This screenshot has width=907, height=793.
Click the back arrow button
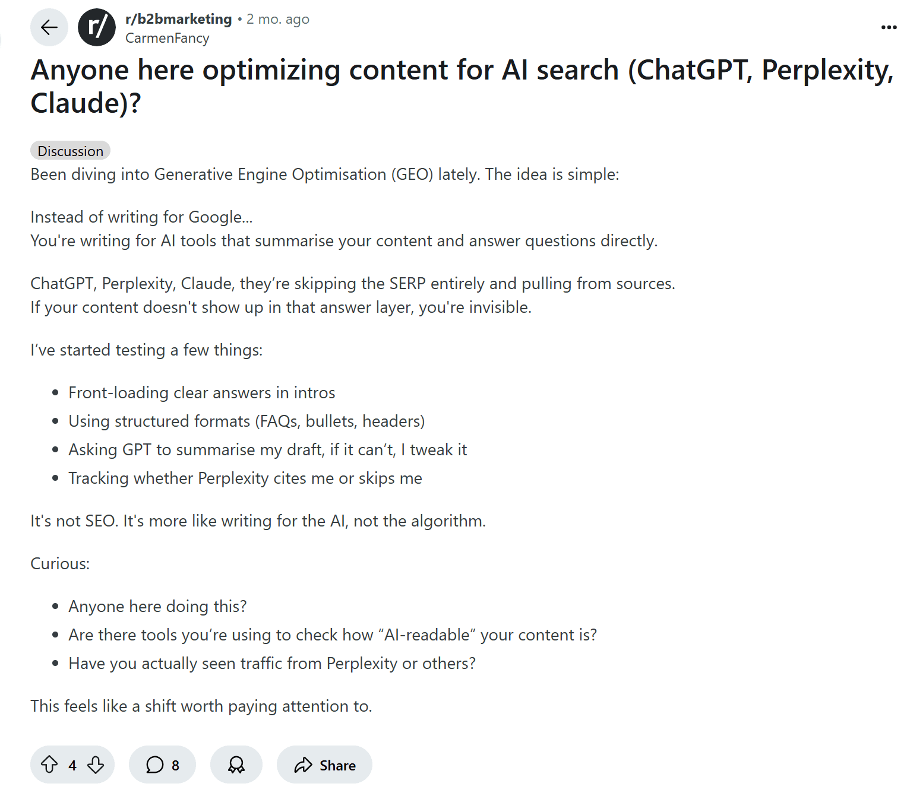[x=49, y=27]
